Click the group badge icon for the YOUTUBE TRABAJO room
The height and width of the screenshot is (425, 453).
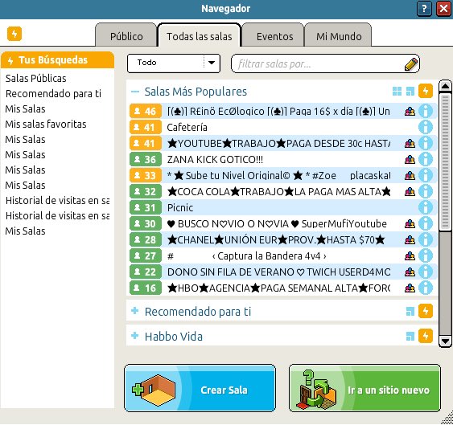coord(410,143)
